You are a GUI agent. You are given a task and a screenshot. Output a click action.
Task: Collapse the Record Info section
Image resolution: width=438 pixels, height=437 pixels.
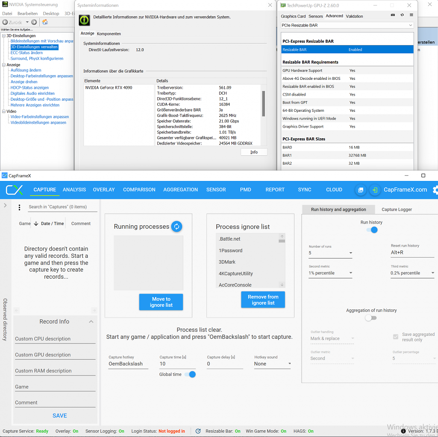[91, 321]
